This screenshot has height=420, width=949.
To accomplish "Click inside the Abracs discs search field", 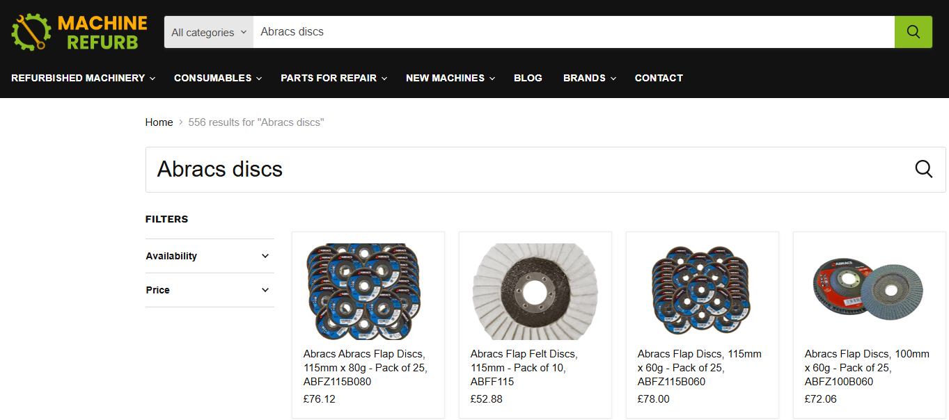I will pyautogui.click(x=487, y=31).
